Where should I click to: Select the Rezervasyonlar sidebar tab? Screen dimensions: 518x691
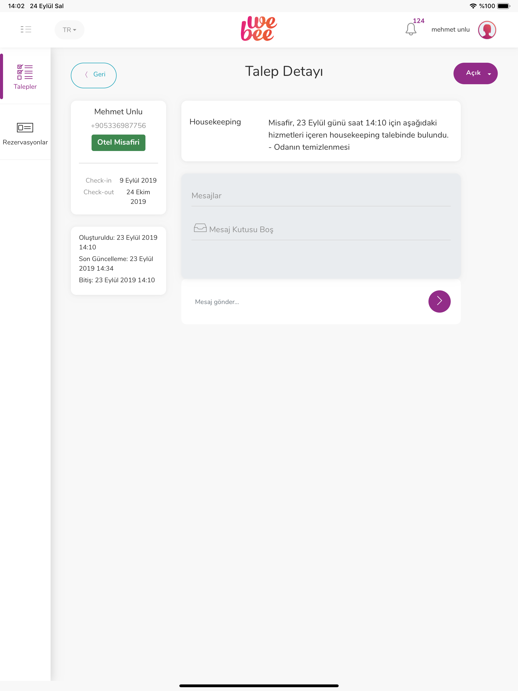click(25, 134)
